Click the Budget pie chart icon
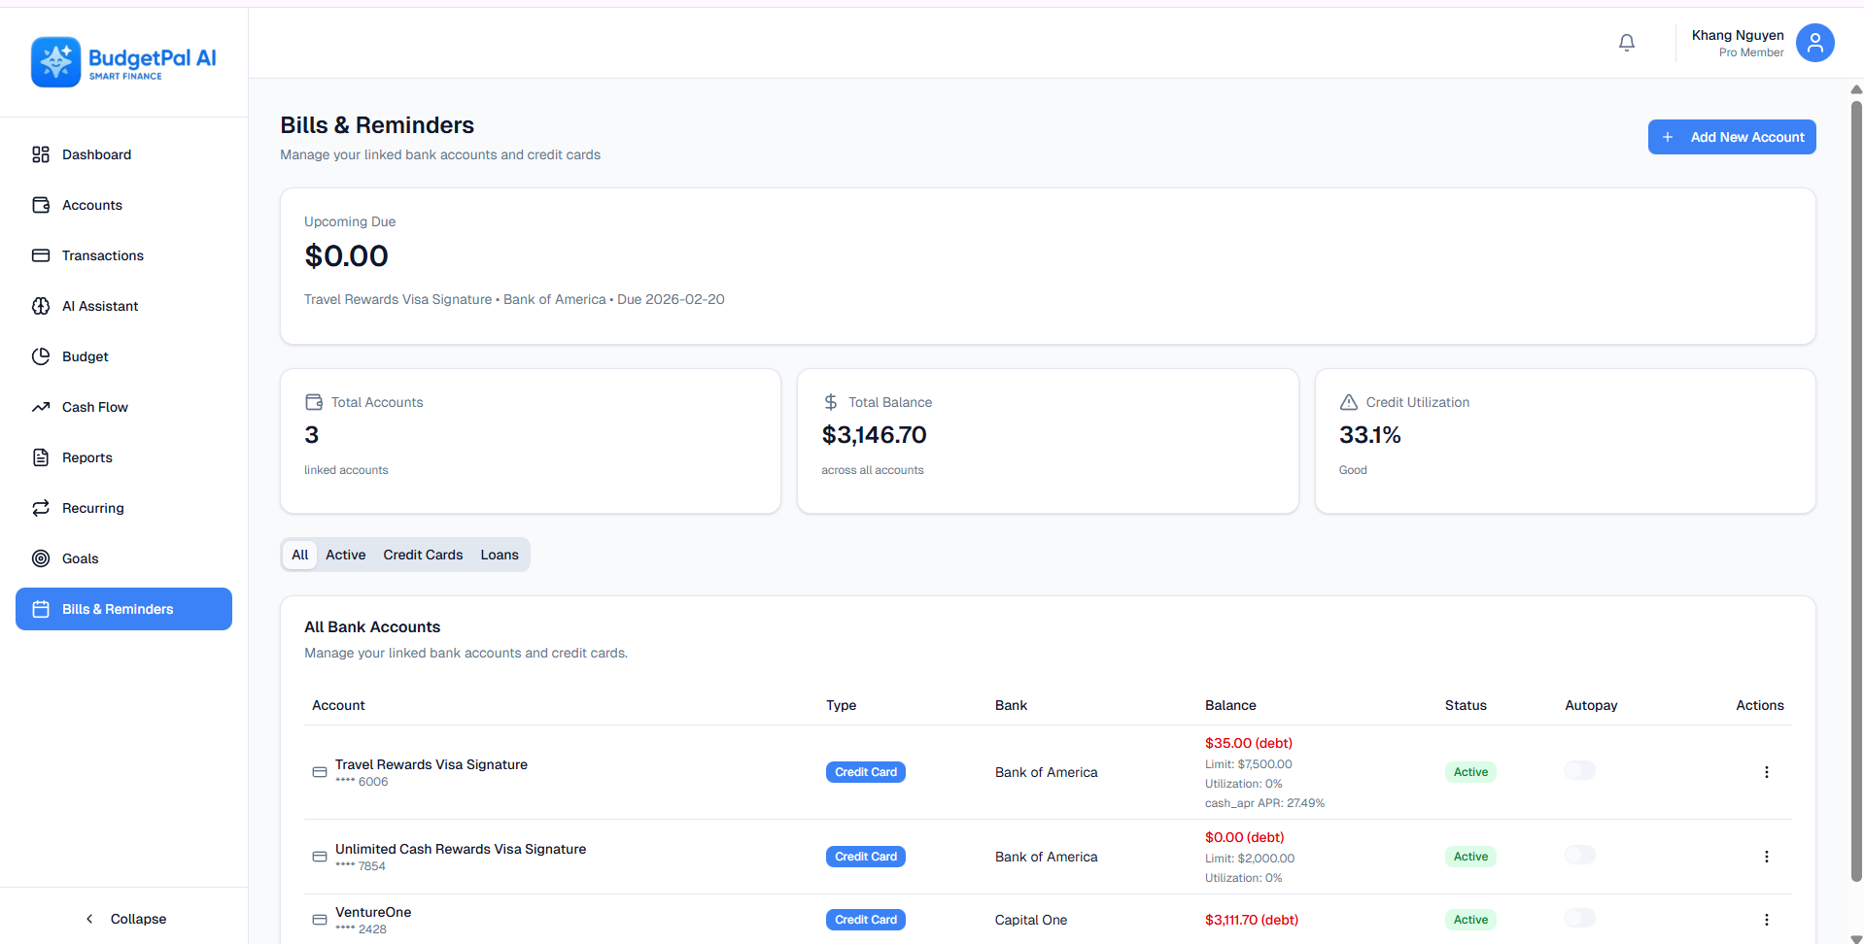The width and height of the screenshot is (1864, 944). click(40, 355)
